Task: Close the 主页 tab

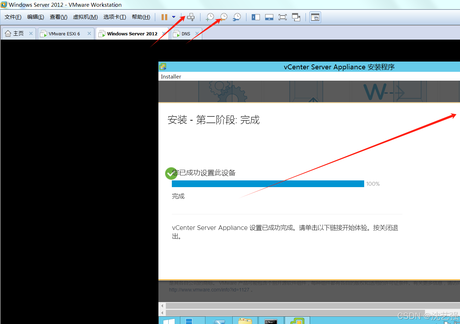Action: (x=31, y=34)
